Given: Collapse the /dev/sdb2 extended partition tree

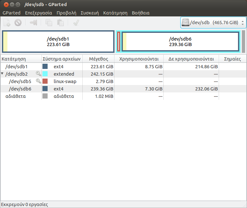Looking at the screenshot, I should click(2, 73).
